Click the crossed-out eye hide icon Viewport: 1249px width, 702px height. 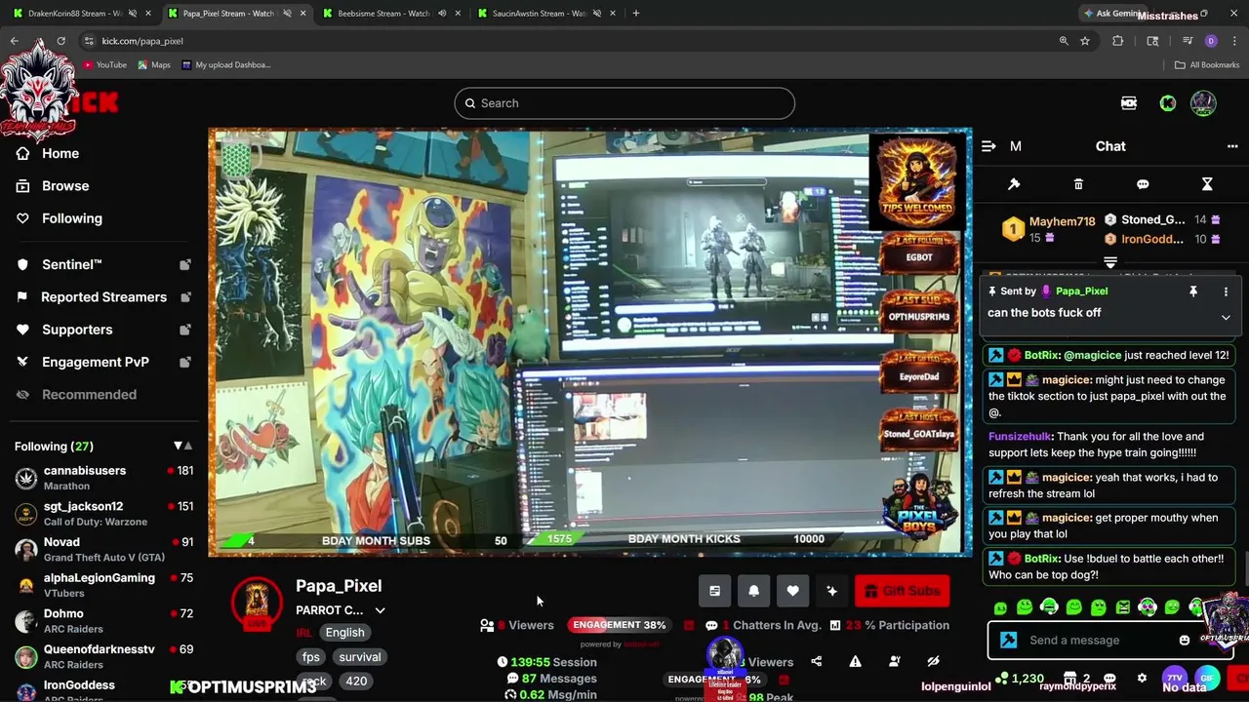933,661
